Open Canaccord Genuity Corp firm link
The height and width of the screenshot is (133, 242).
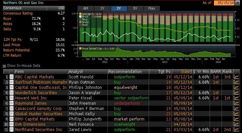[x=38, y=108]
